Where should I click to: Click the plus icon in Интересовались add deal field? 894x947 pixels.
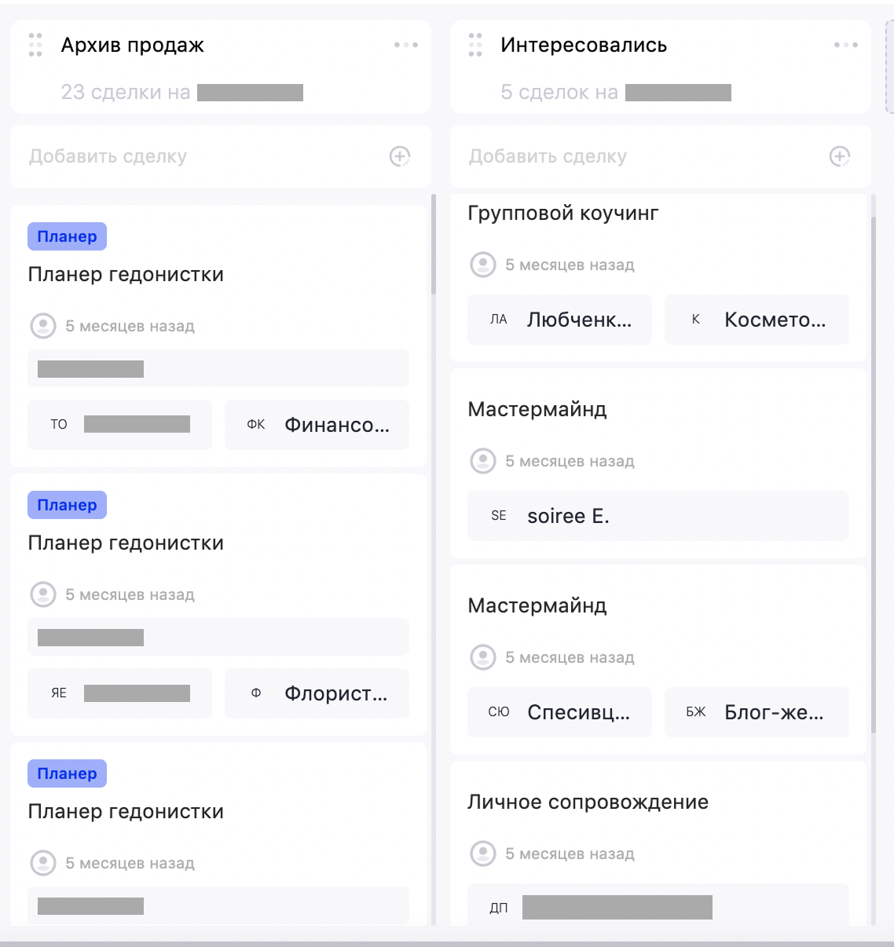(841, 156)
